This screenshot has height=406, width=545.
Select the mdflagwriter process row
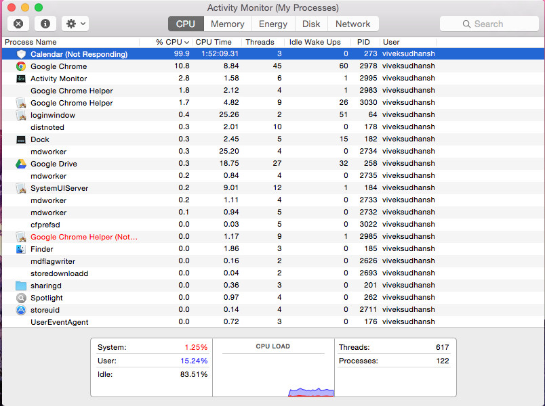(272, 261)
